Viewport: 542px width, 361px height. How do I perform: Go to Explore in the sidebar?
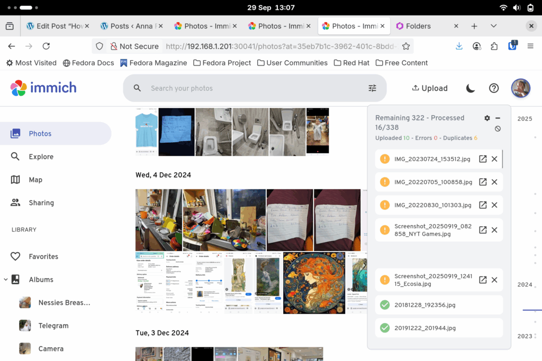tap(41, 156)
